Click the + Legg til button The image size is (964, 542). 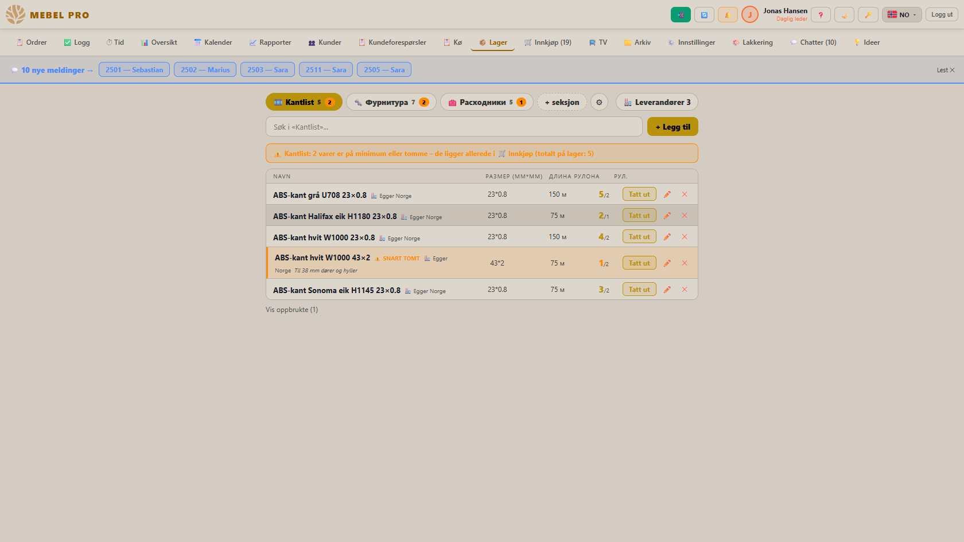673,127
